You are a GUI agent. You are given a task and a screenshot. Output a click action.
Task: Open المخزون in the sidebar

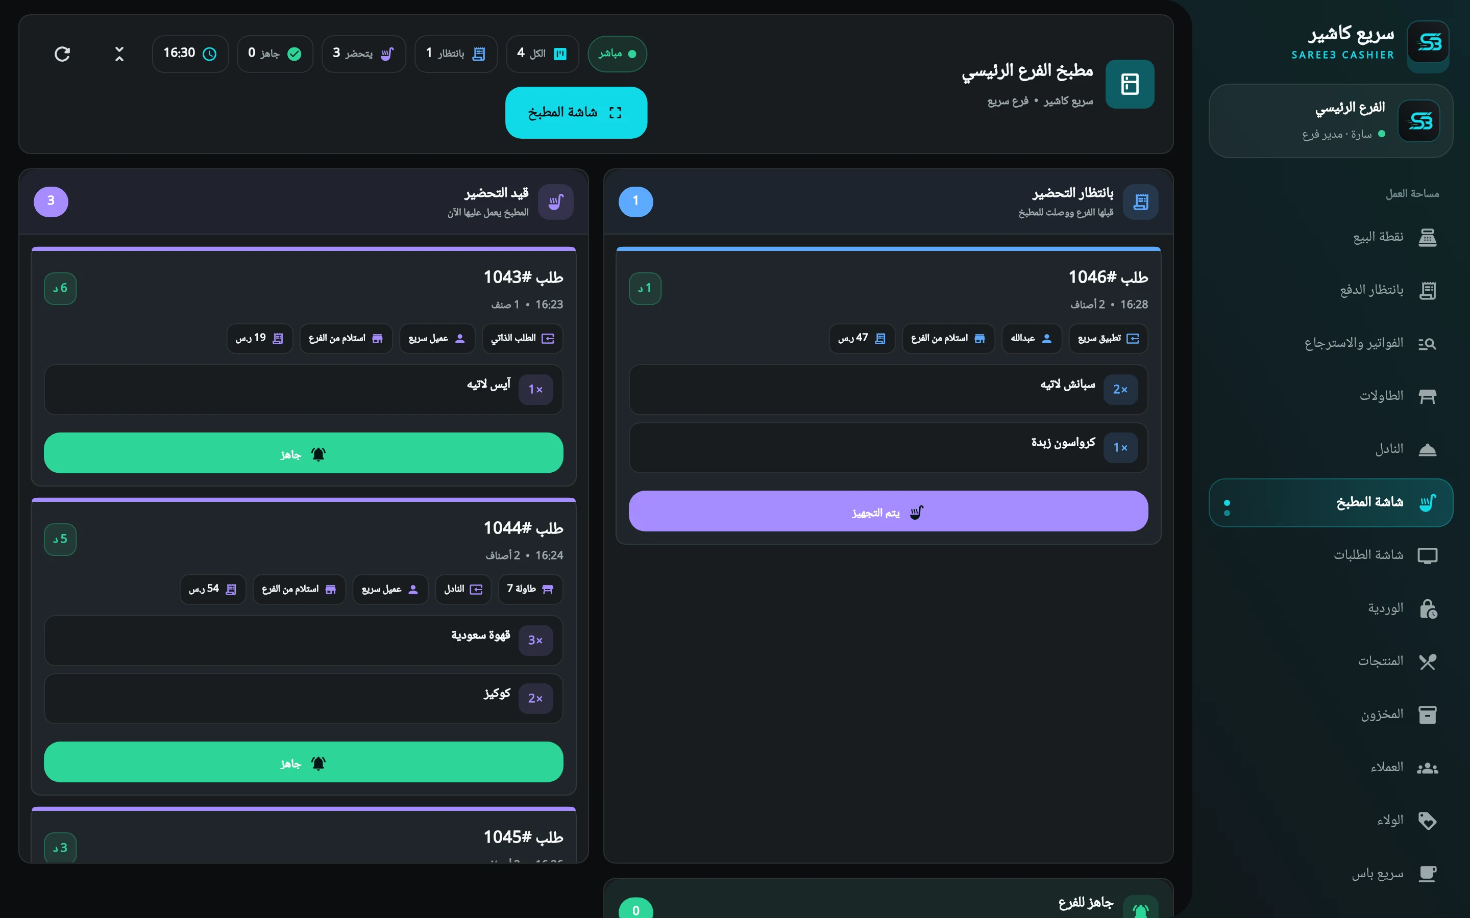coord(1331,715)
